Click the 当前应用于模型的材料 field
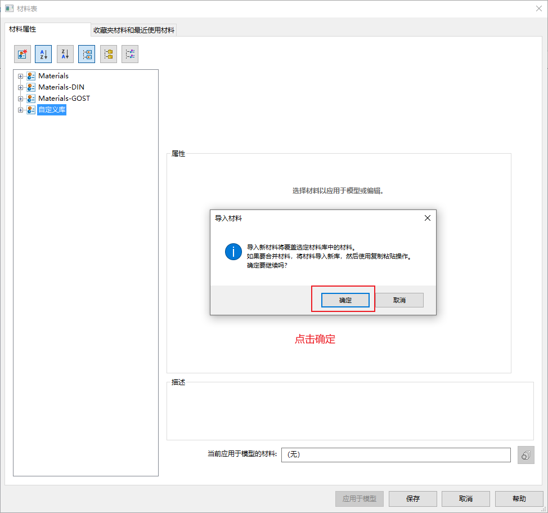 tap(396, 454)
